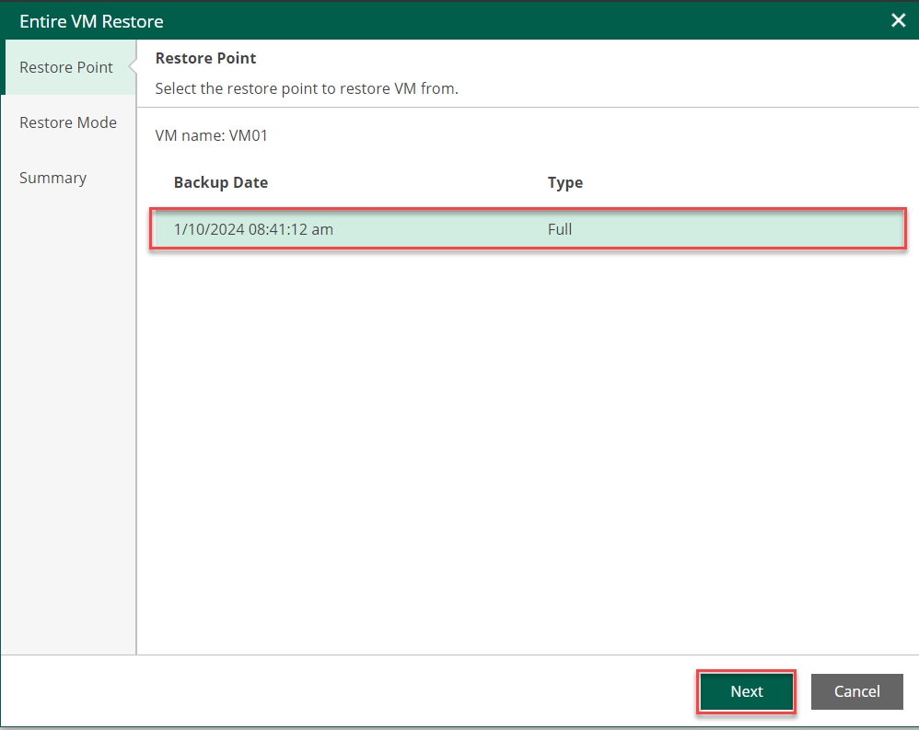Switch to the Restore Mode step

coord(68,122)
